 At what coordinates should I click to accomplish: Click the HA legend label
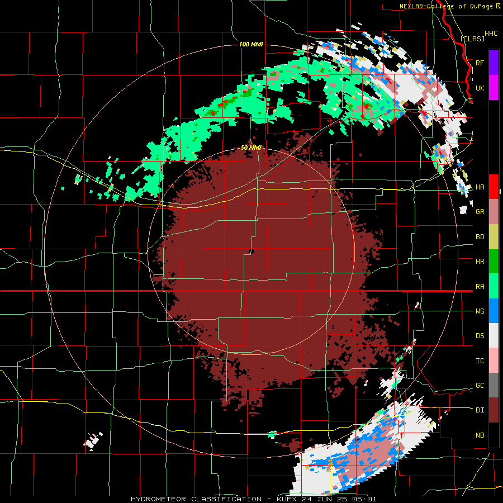pos(480,187)
